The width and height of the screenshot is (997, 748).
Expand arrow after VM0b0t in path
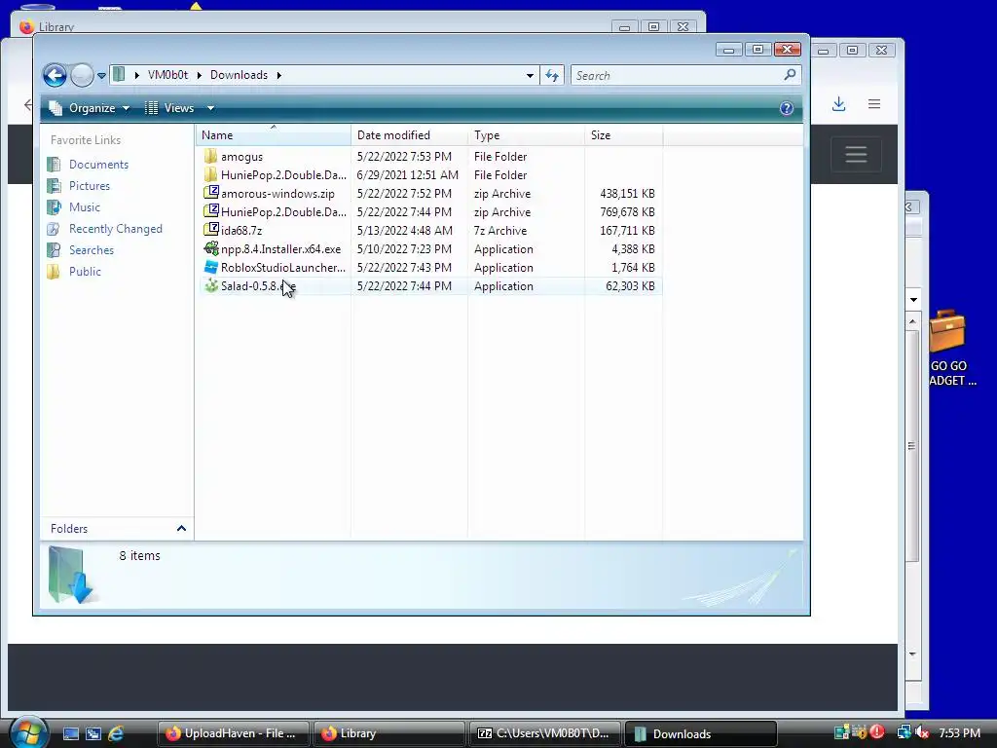click(199, 75)
